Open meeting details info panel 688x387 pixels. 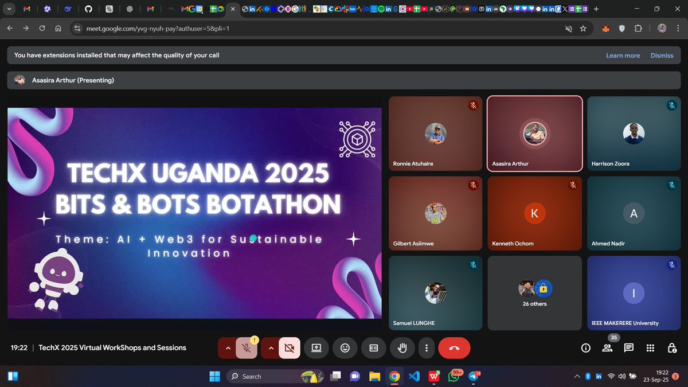585,347
